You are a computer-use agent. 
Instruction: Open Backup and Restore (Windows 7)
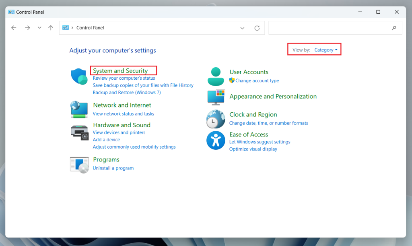(126, 92)
